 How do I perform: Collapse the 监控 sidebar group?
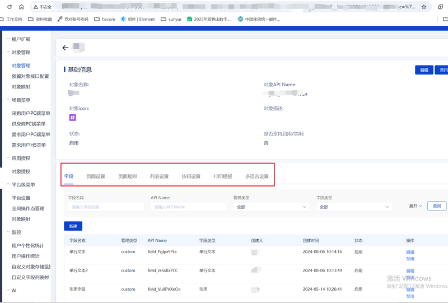tap(13, 232)
